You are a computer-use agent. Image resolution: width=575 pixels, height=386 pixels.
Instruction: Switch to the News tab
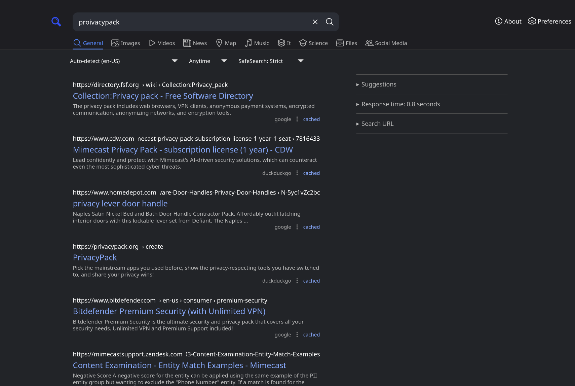click(195, 43)
